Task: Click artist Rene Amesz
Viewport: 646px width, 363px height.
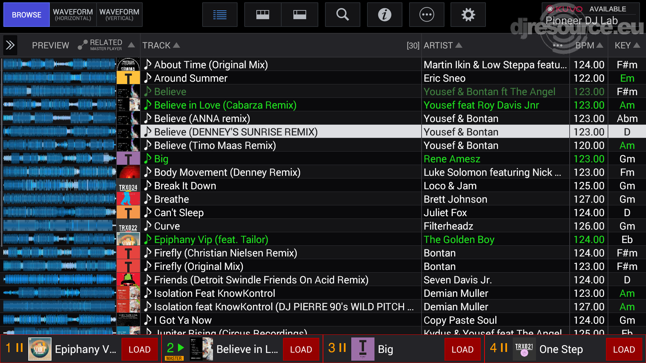Action: (452, 159)
